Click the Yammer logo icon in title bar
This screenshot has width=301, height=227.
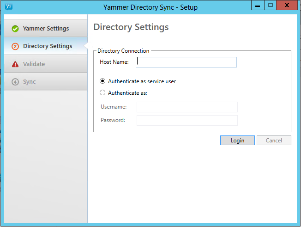tap(9, 7)
